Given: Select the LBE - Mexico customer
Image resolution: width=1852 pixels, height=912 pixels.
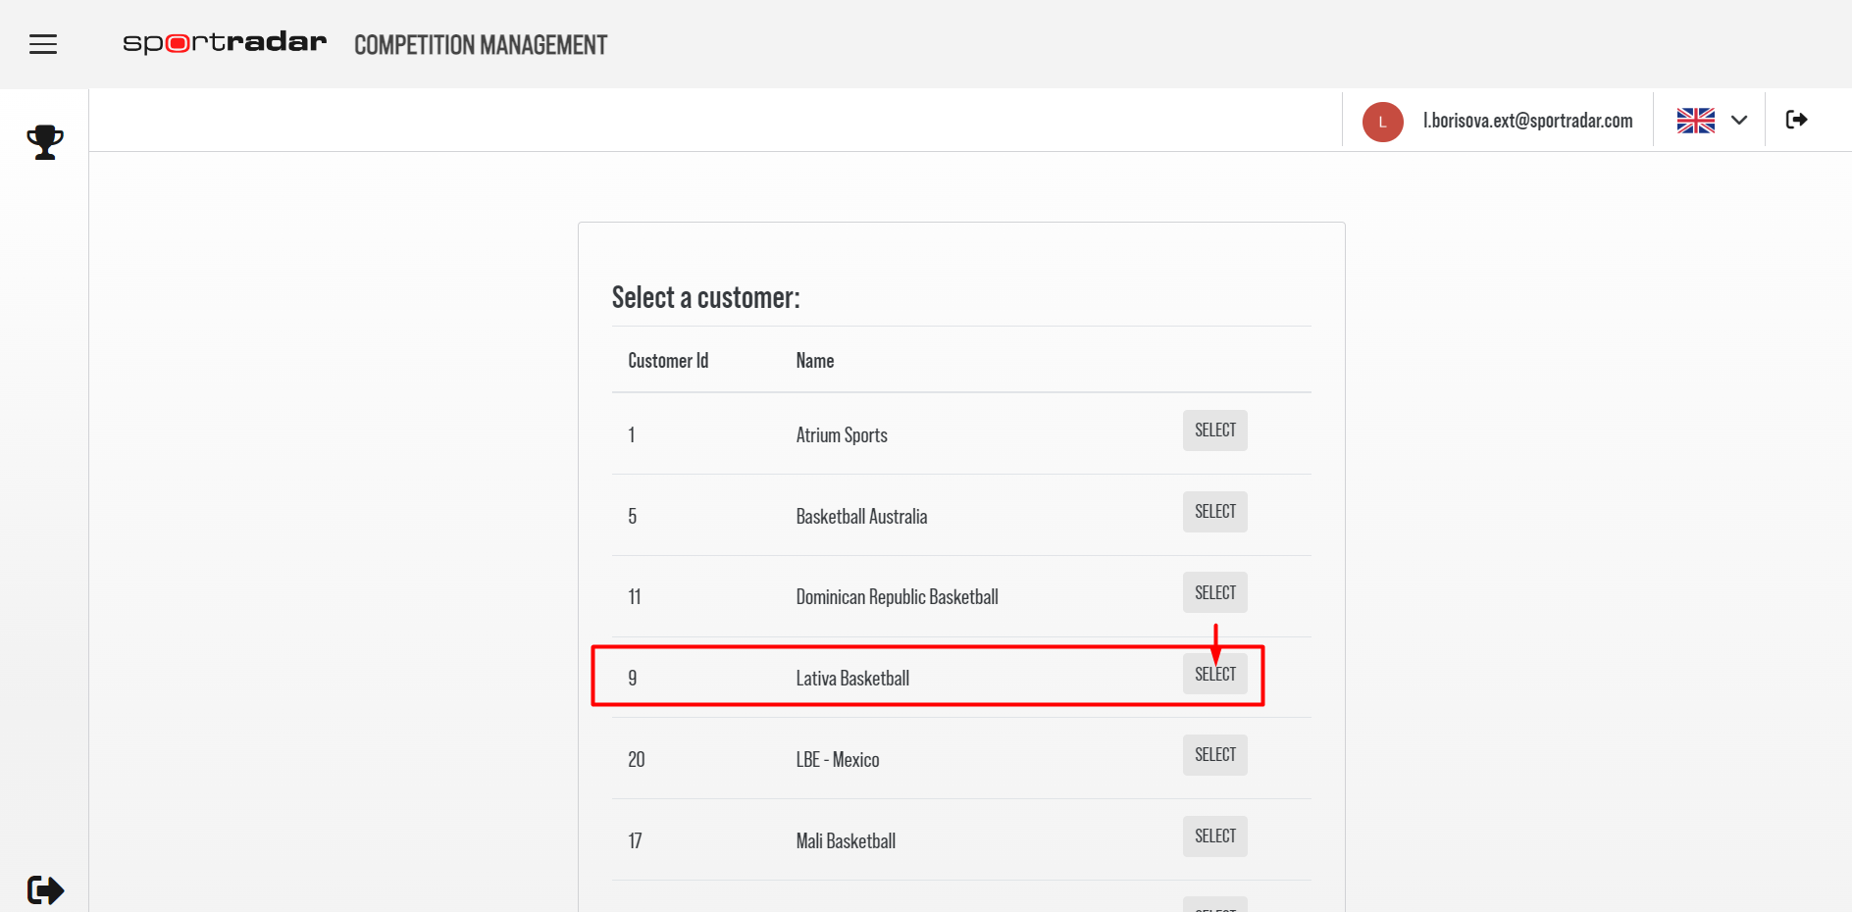Looking at the screenshot, I should pyautogui.click(x=1214, y=755).
